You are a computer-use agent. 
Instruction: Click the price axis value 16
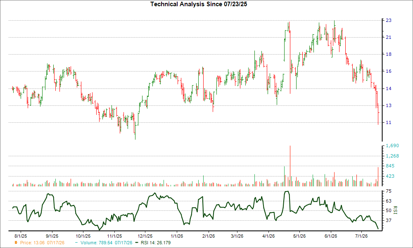click(x=389, y=71)
